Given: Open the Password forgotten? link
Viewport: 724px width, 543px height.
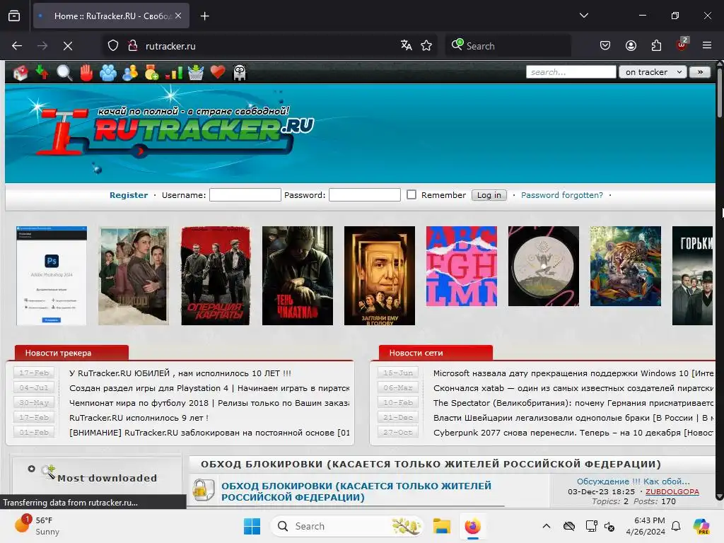Looking at the screenshot, I should [562, 195].
